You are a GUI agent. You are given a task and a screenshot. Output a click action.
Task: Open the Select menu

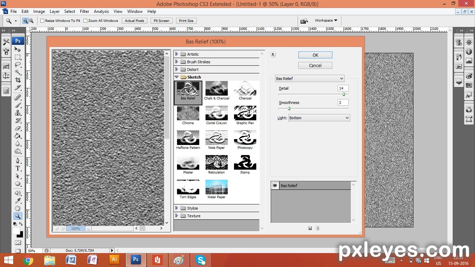tap(70, 11)
